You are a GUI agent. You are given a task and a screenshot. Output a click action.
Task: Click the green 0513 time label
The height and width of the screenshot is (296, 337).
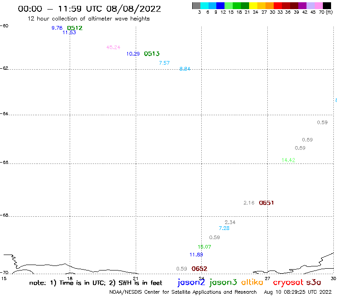[x=152, y=54]
